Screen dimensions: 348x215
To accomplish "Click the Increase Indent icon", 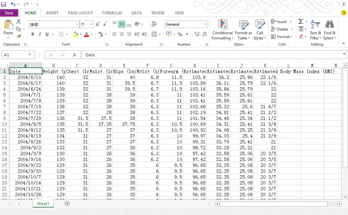I will coord(145,34).
